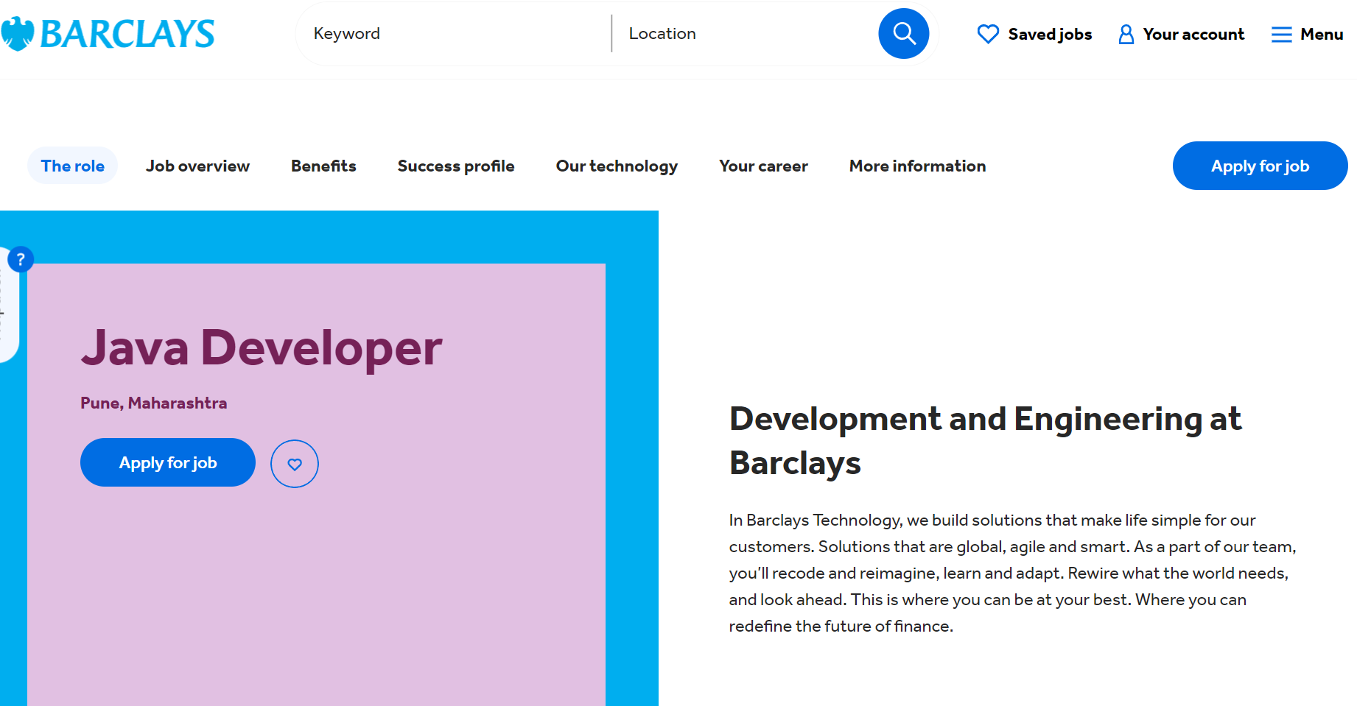Screen dimensions: 1357x706
Task: Click Apply for job in navigation bar
Action: (1260, 166)
